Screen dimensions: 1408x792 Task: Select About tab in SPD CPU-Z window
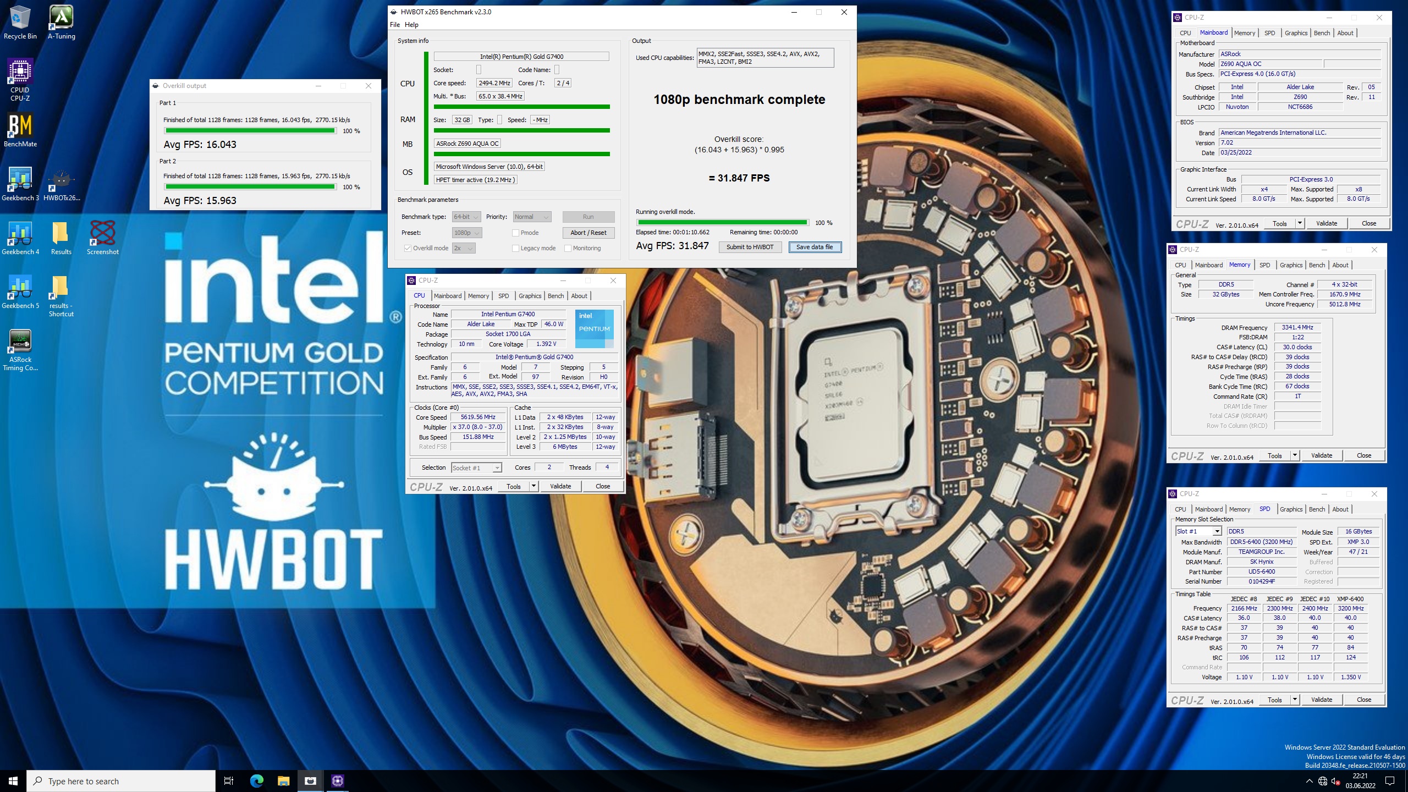pyautogui.click(x=1340, y=509)
